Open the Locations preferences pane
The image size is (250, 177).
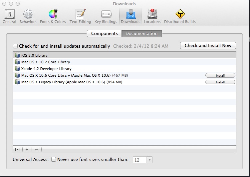[x=152, y=16]
